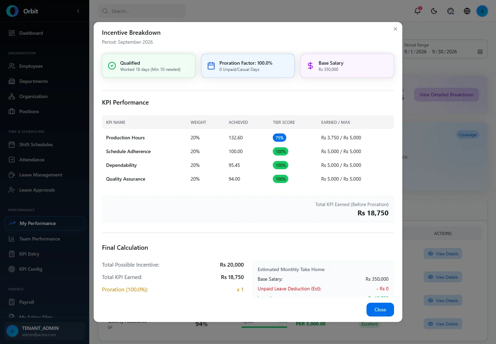
Task: Click the 'PKR 5,000.00' background amount
Action: point(311,324)
